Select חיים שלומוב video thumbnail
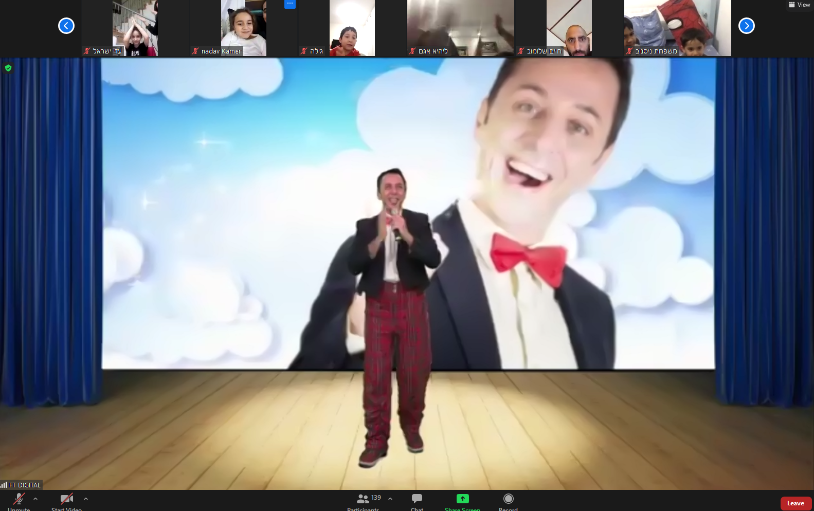 (569, 26)
